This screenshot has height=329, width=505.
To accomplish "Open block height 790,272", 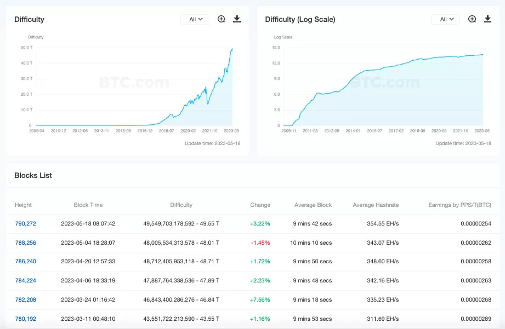I will tap(26, 223).
